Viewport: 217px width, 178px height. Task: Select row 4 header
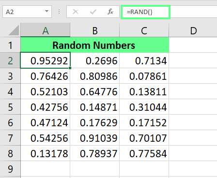(10, 91)
